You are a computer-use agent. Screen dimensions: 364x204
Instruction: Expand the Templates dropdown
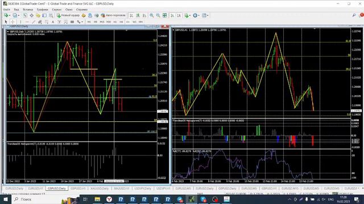(x=208, y=15)
